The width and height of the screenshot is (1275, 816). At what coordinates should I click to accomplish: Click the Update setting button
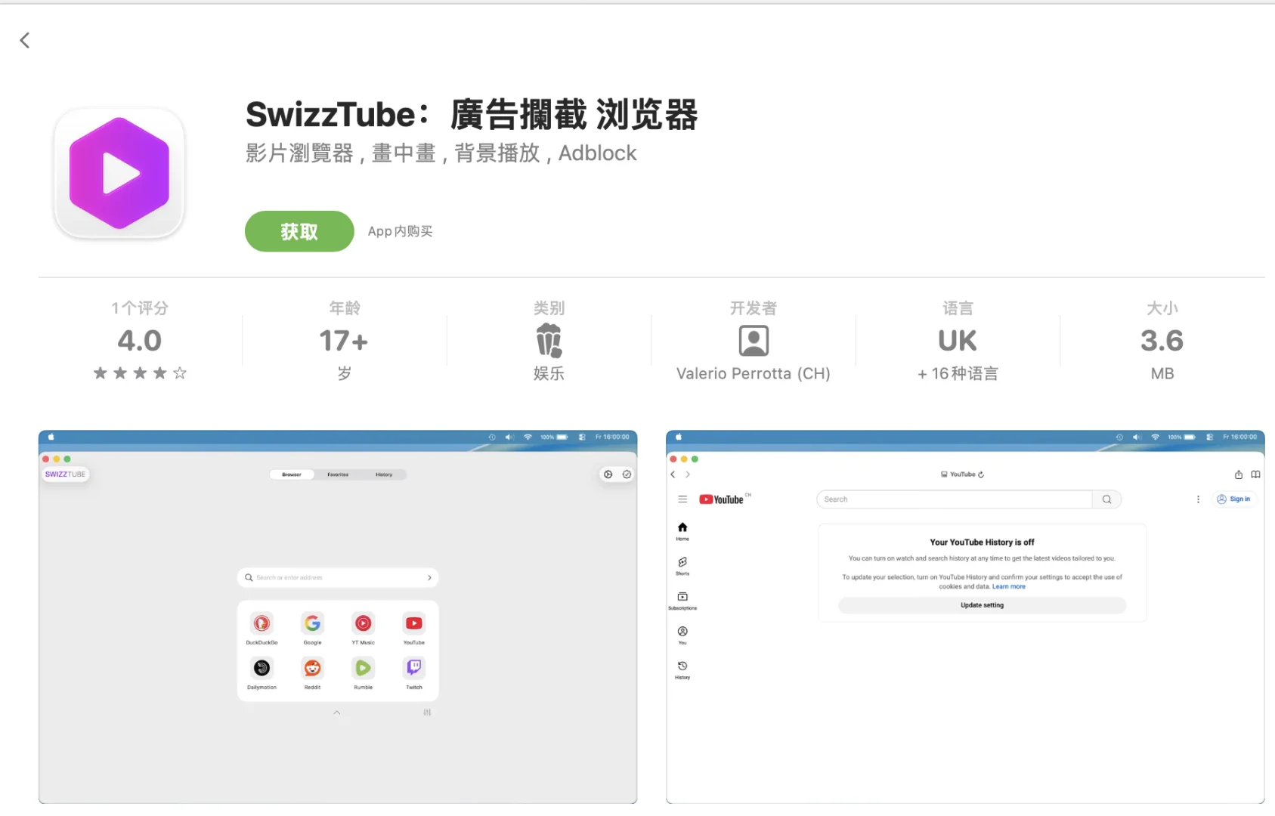tap(981, 604)
